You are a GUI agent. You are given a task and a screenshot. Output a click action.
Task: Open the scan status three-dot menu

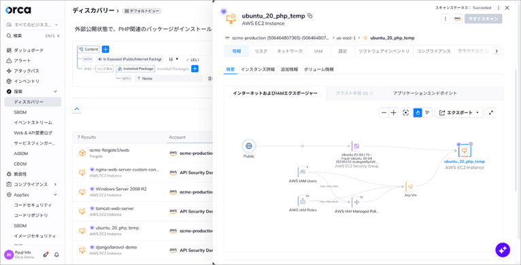coord(498,7)
